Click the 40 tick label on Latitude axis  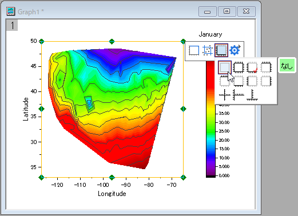[34, 91]
